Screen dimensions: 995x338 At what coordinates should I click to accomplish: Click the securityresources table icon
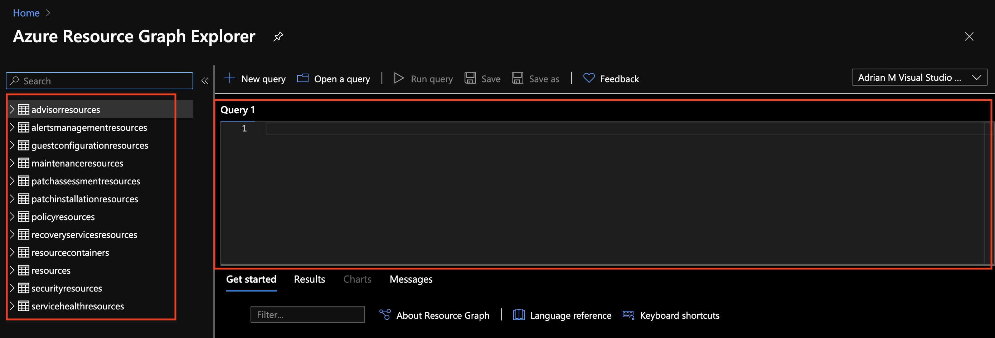pos(24,288)
